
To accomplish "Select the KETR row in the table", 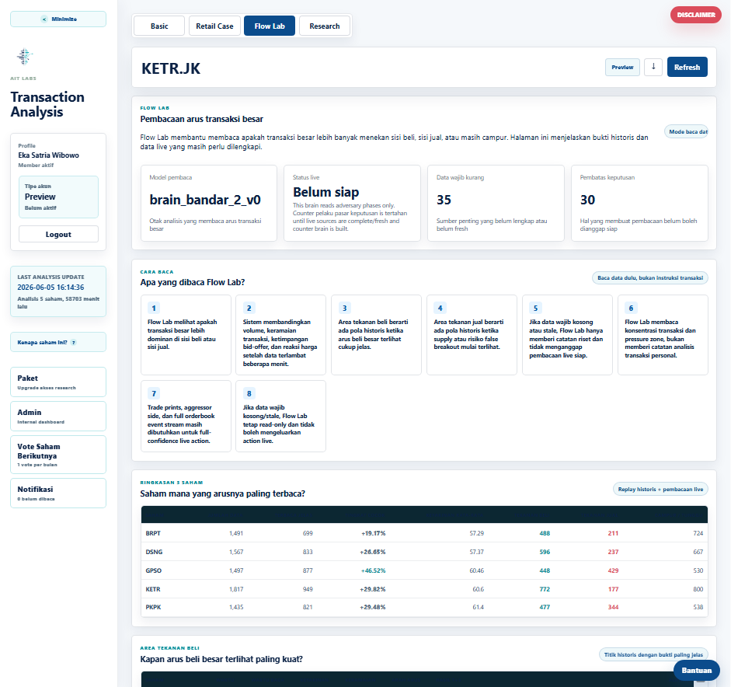I will point(424,589).
